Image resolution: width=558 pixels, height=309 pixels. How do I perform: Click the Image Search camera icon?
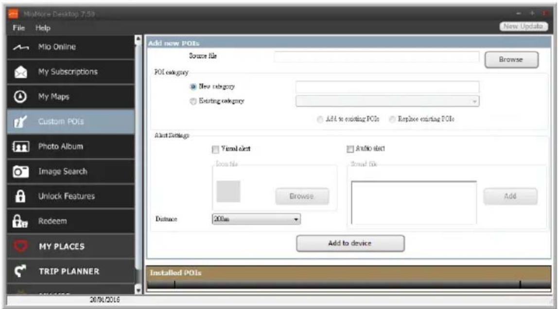20,171
